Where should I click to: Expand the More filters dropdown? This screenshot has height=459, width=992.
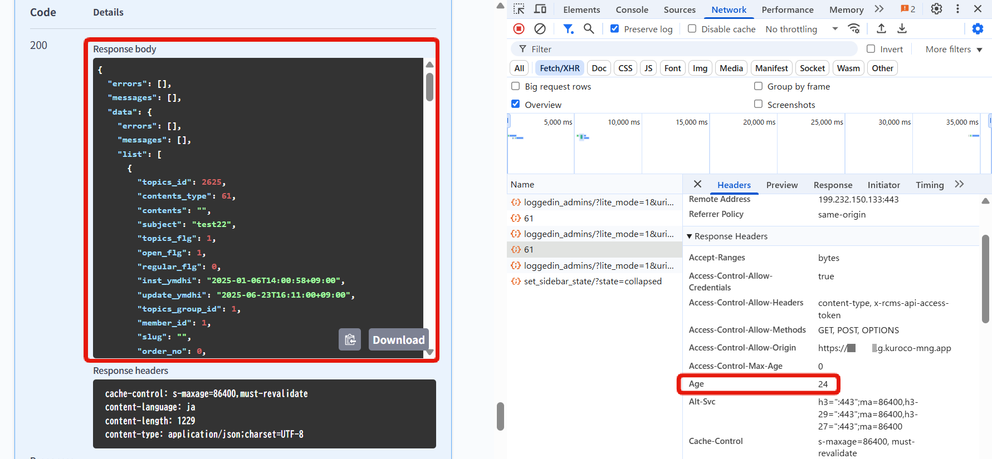tap(953, 50)
